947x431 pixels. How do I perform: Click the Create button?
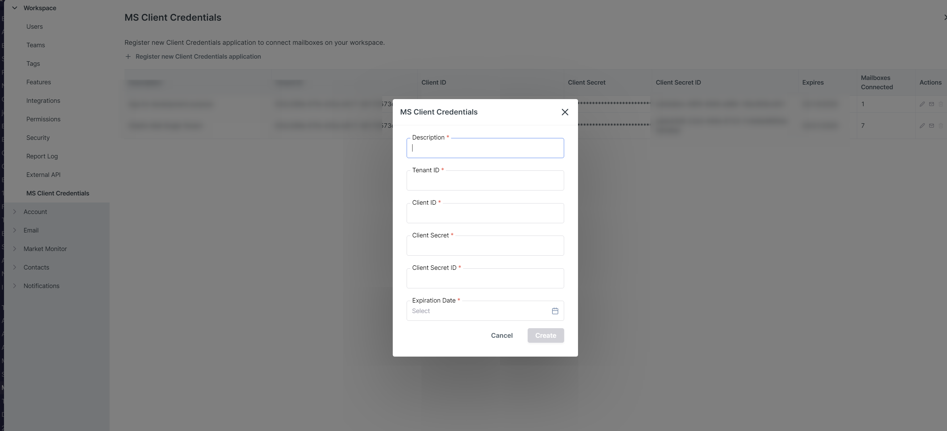click(x=545, y=336)
